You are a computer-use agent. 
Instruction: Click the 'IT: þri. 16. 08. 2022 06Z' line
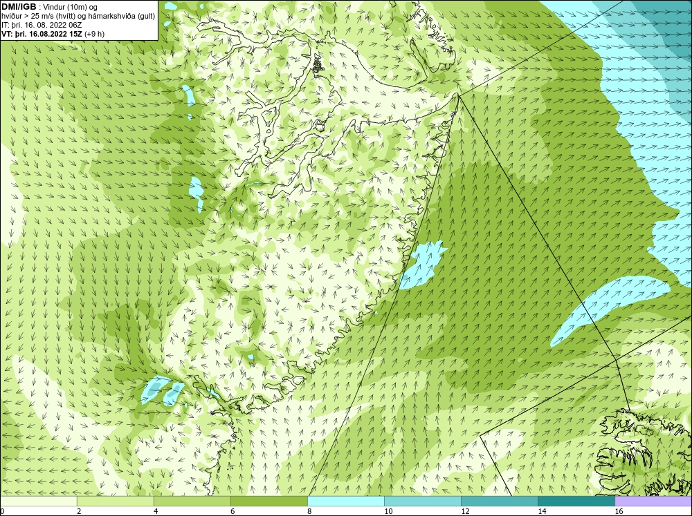42,25
